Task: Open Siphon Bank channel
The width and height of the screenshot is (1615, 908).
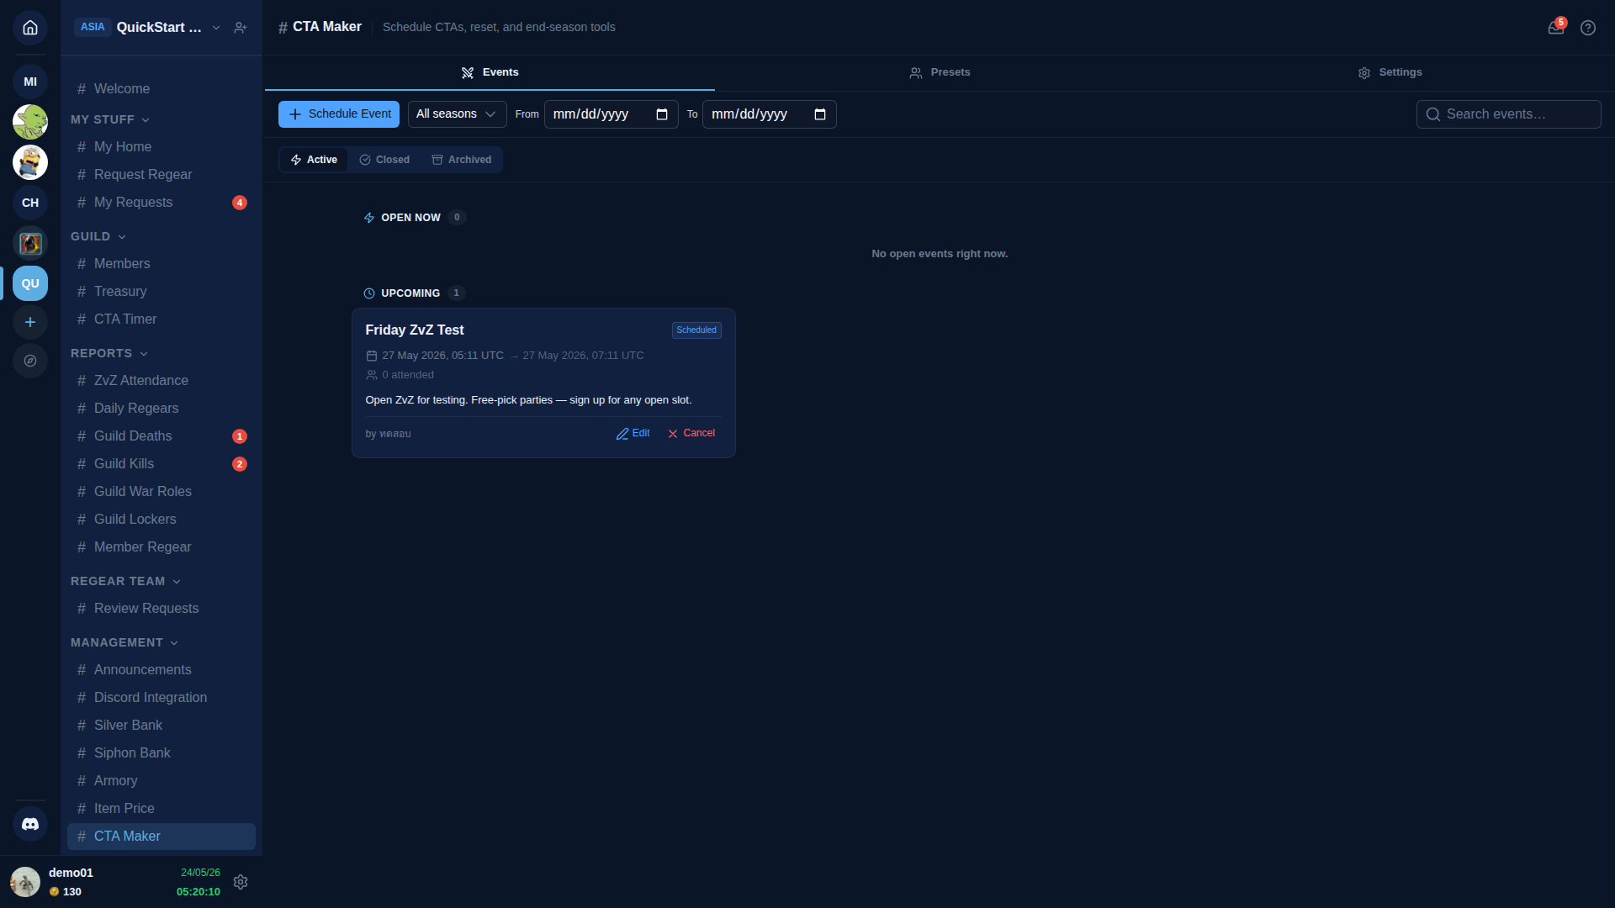Action: point(161,753)
